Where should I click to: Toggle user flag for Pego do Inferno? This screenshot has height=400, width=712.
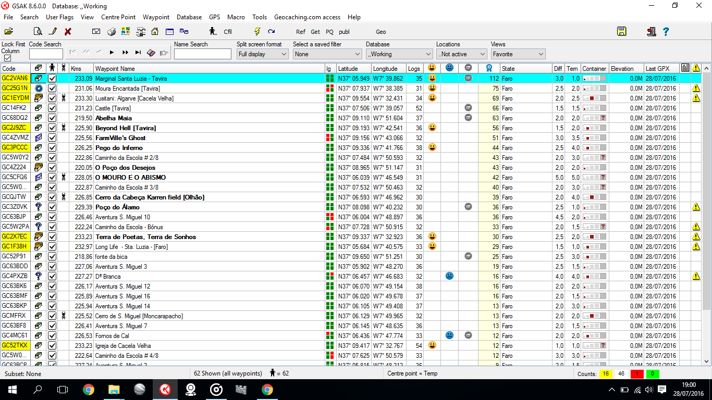[x=52, y=147]
